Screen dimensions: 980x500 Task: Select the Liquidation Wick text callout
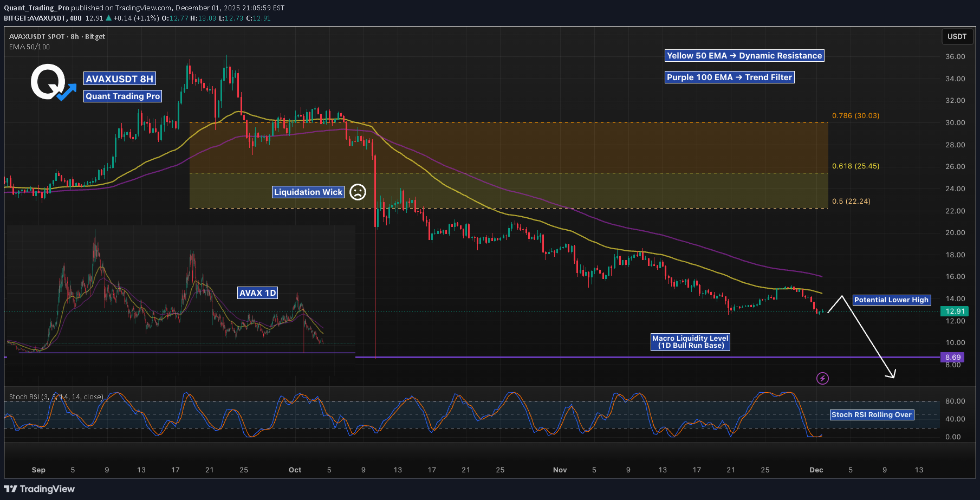pos(308,192)
